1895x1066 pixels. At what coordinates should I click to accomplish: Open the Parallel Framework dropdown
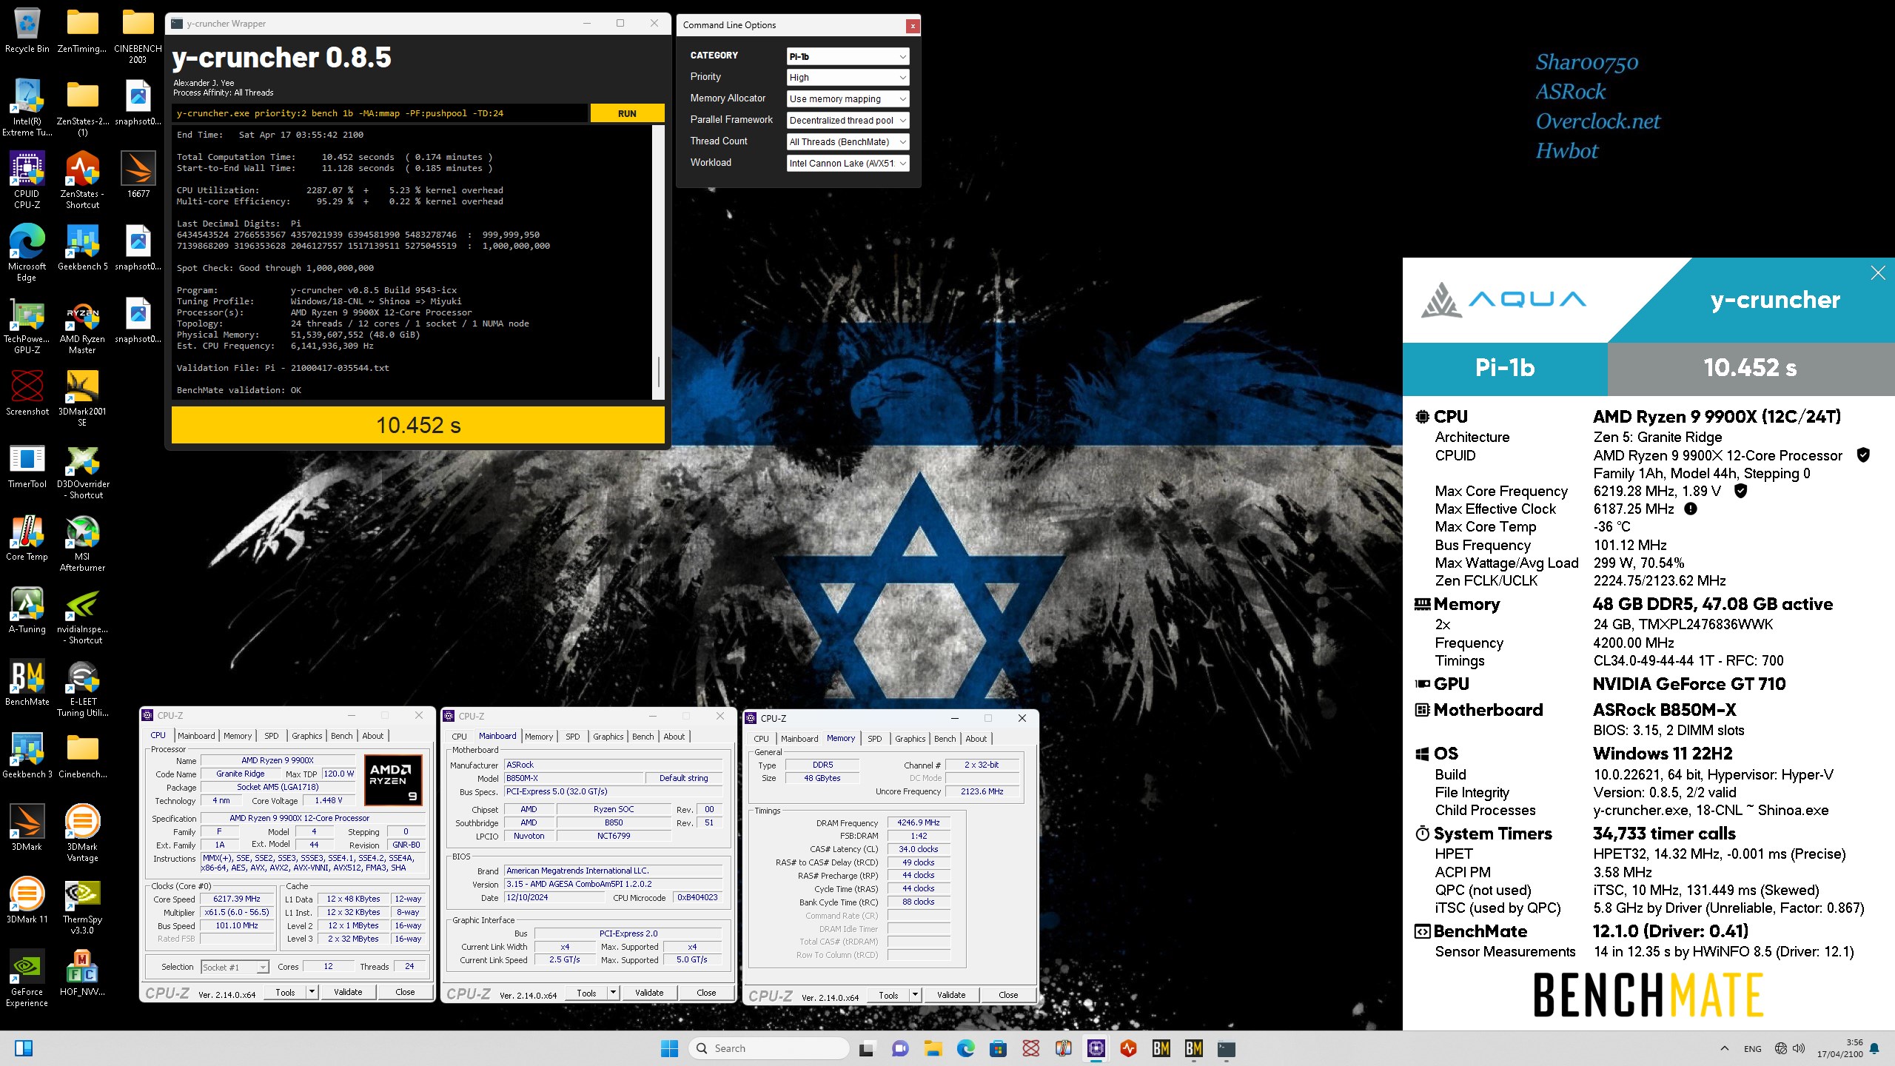pos(848,121)
